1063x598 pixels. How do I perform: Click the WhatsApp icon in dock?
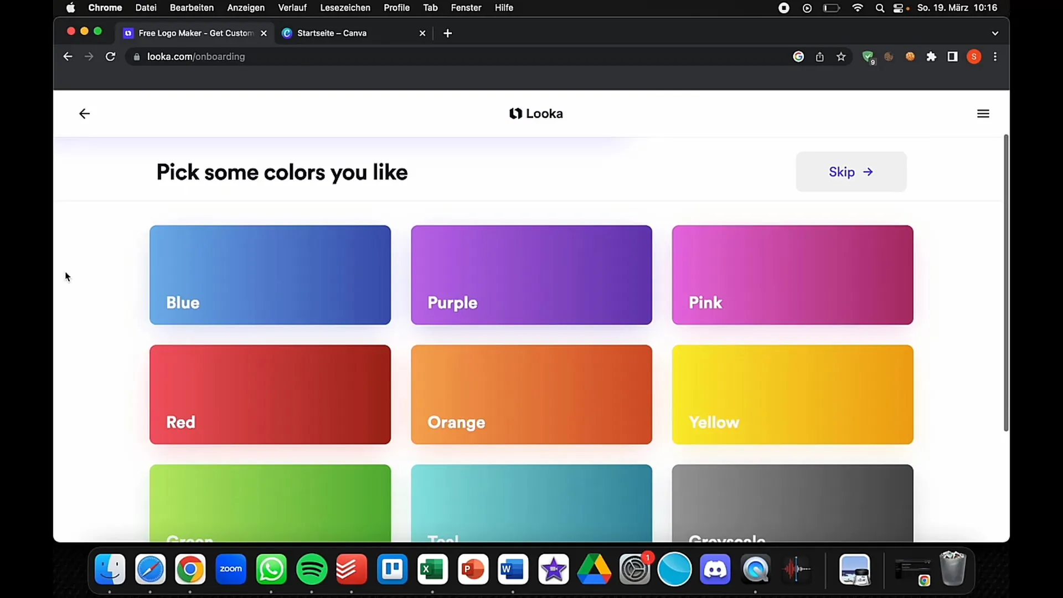272,569
